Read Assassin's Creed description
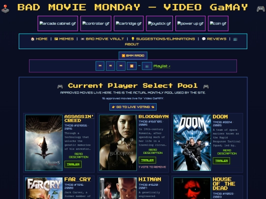Image resolution: width=266 pixels, height=199 pixels. click(78, 155)
